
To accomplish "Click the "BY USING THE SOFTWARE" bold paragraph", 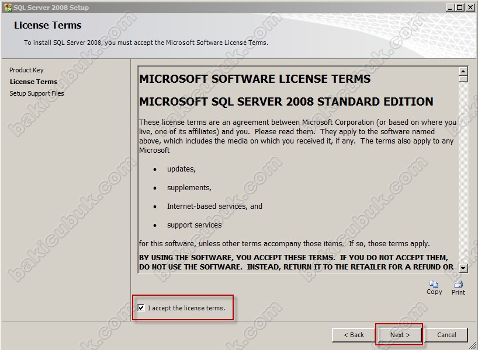I will coord(296,262).
